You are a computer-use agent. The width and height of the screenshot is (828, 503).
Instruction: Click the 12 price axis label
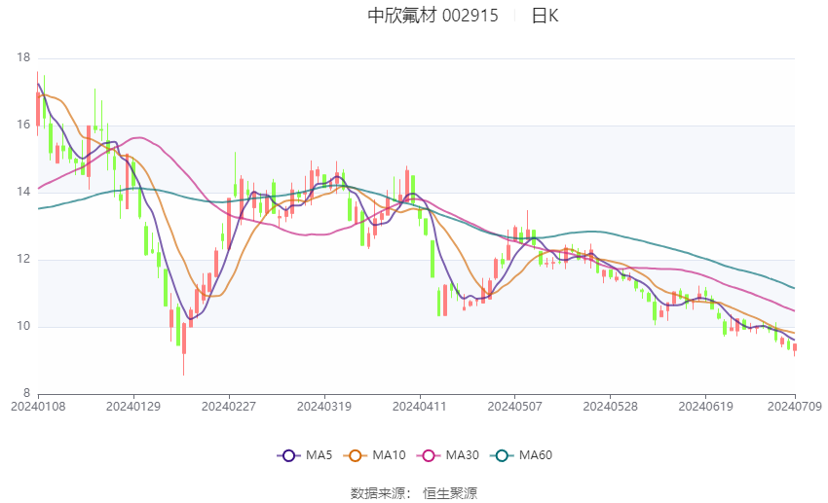(x=23, y=259)
